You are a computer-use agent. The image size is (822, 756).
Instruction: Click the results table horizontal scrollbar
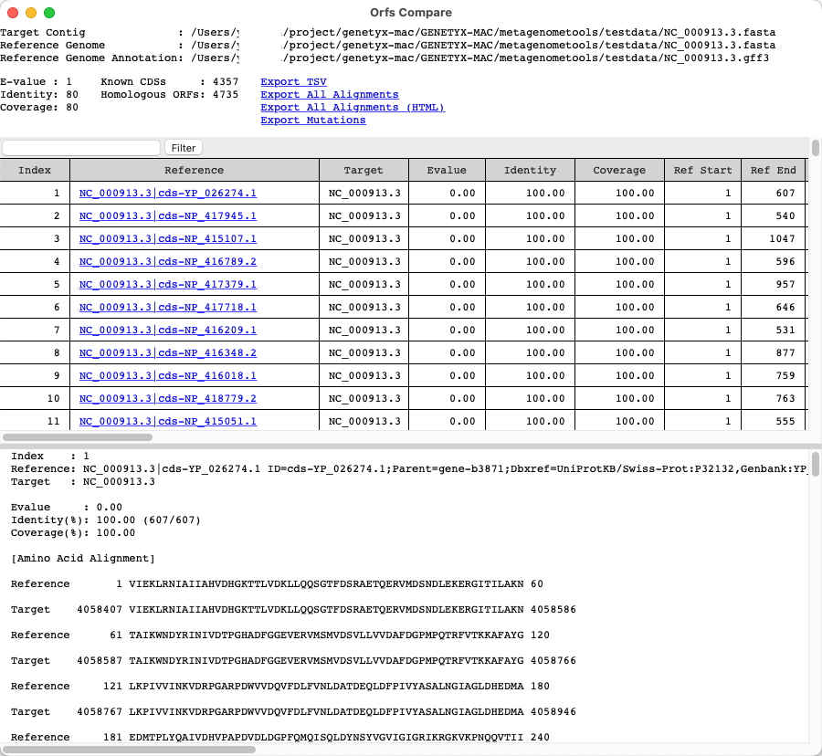(x=78, y=437)
